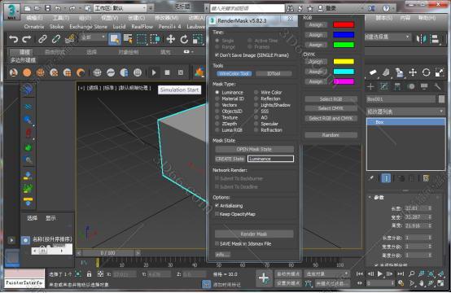Click the simulation play triangle icon
The height and width of the screenshot is (293, 451).
(154, 72)
